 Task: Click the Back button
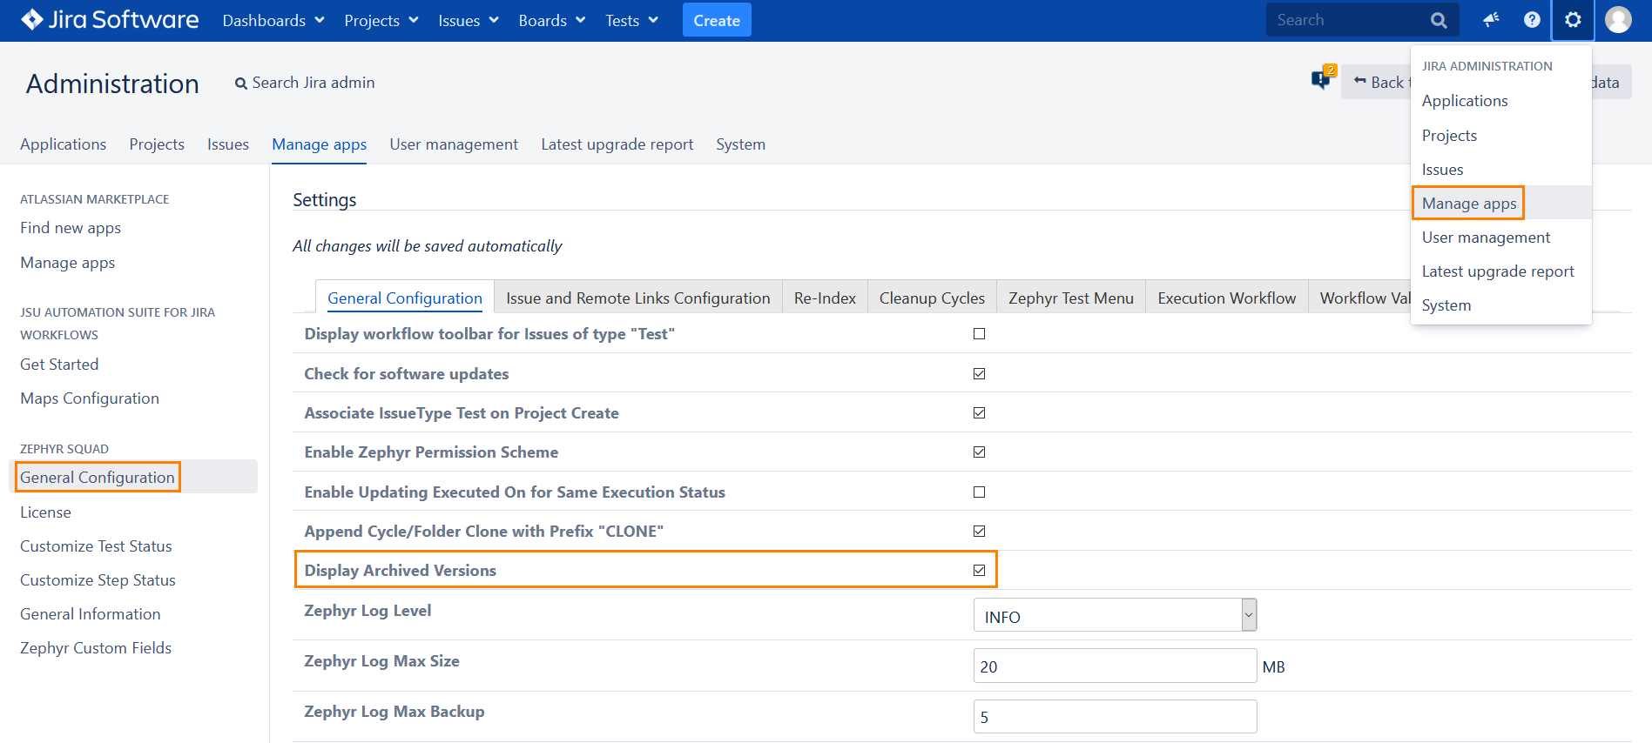pyautogui.click(x=1377, y=82)
